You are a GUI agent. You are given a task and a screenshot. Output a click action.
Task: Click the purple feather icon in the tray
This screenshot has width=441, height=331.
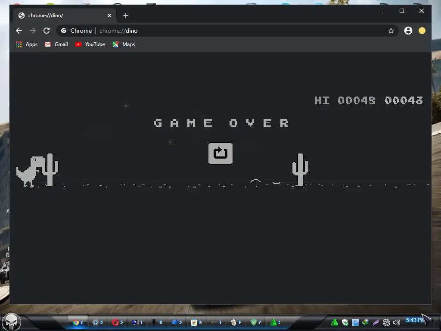pyautogui.click(x=376, y=322)
